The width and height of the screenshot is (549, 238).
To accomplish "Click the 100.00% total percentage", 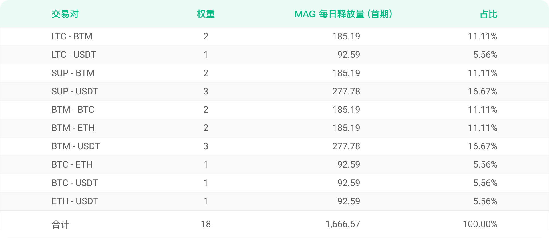I will click(480, 224).
